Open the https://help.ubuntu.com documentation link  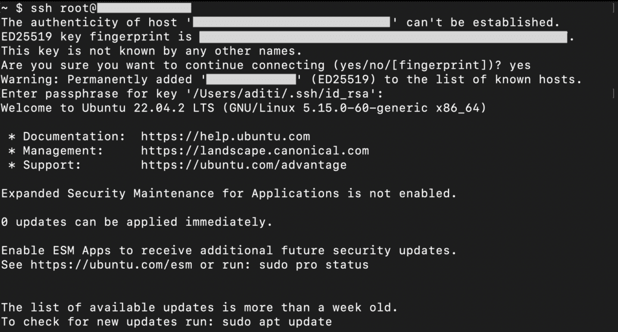(x=225, y=137)
